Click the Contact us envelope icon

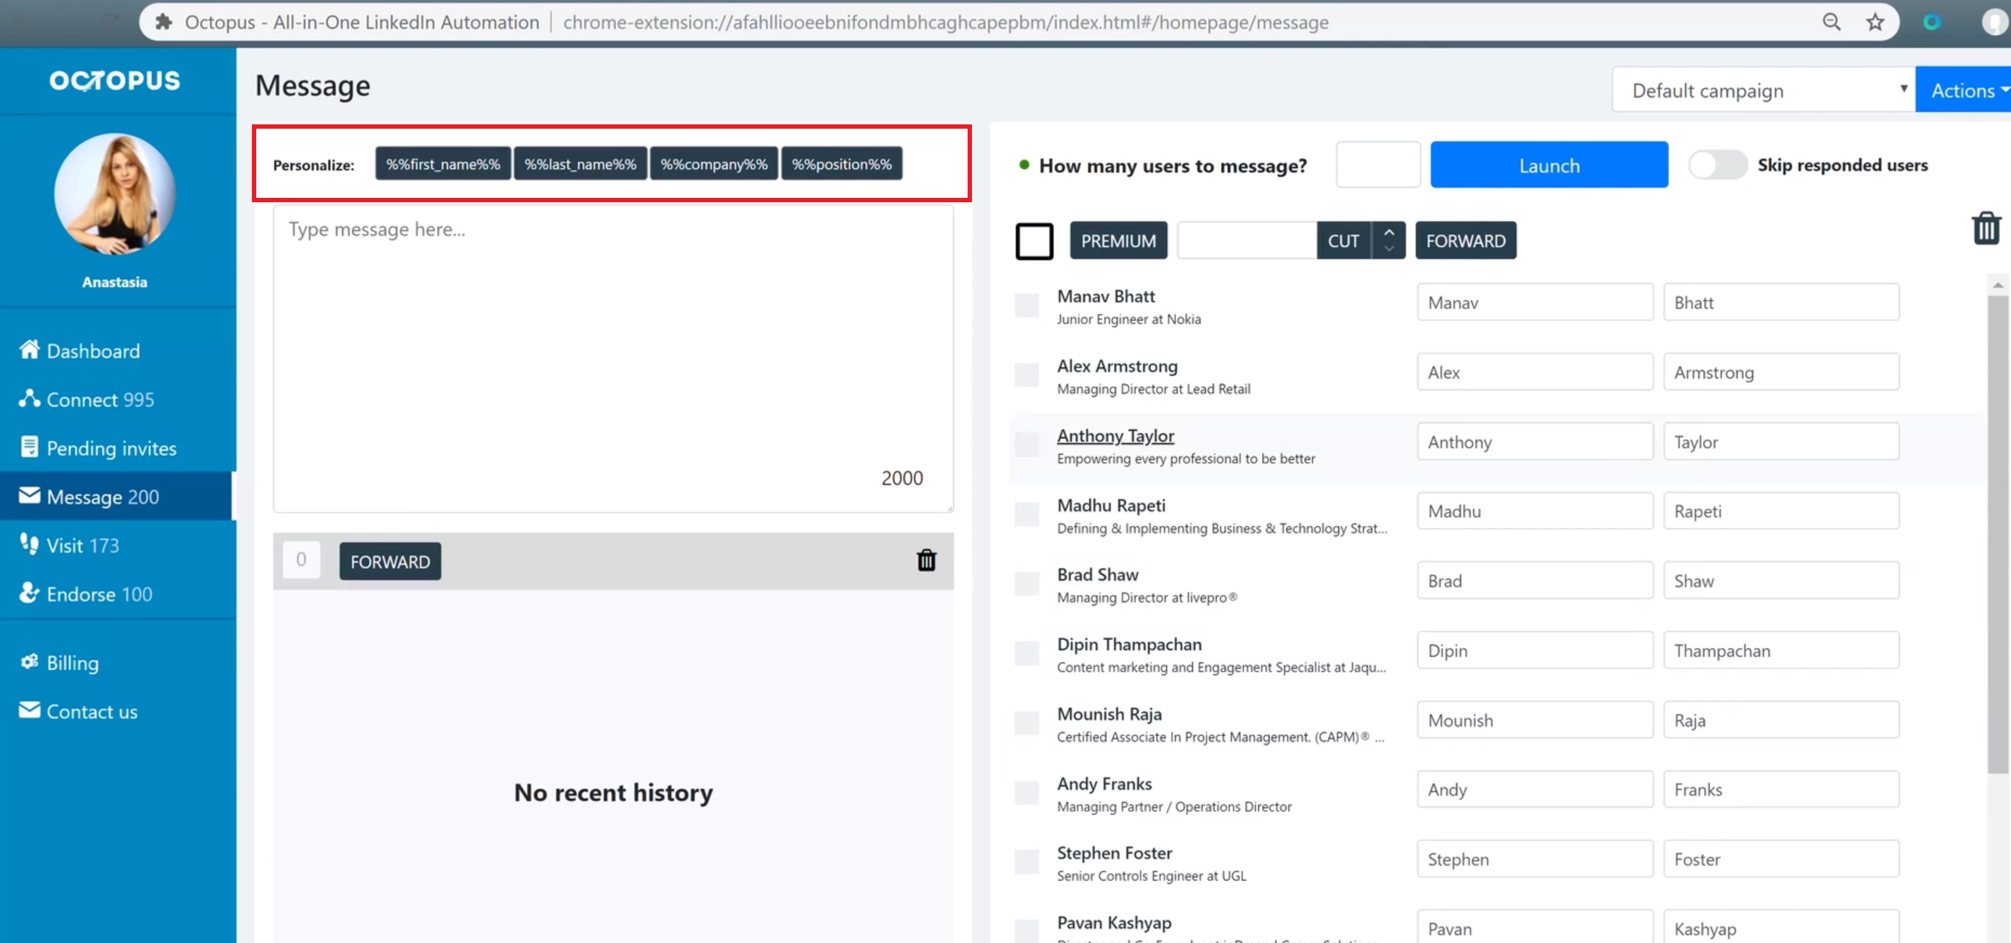click(30, 710)
